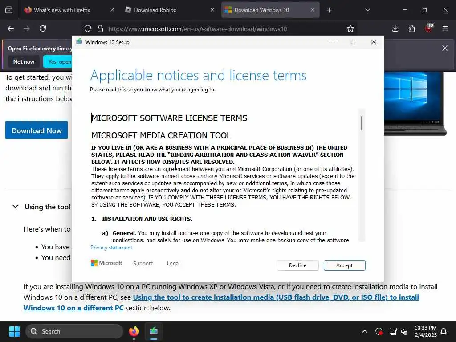This screenshot has width=456, height=342.
Task: Open the Privacy statement link
Action: click(x=111, y=248)
